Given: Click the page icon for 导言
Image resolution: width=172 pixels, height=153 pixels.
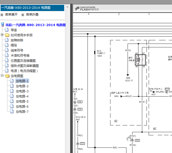Looking at the screenshot, I should pyautogui.click(x=7, y=30).
